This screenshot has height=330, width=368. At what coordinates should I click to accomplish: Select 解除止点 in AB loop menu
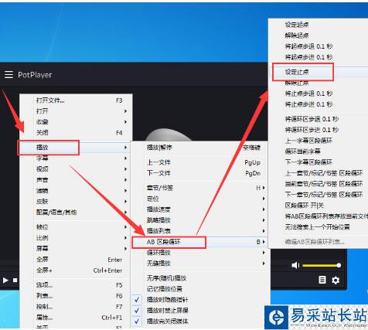[319, 83]
